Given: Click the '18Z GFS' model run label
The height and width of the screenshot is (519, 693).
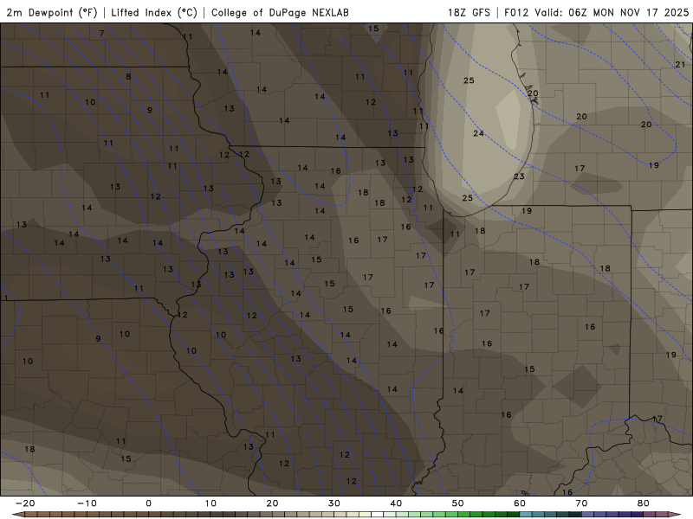Looking at the screenshot, I should [469, 12].
